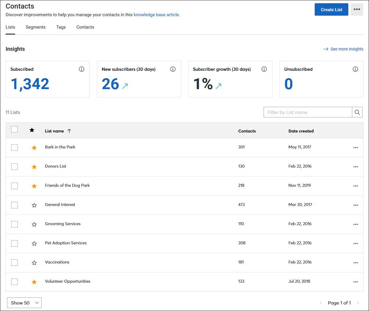369x311 pixels.
Task: Open more actions for Volunteer Opportunities
Action: click(356, 282)
